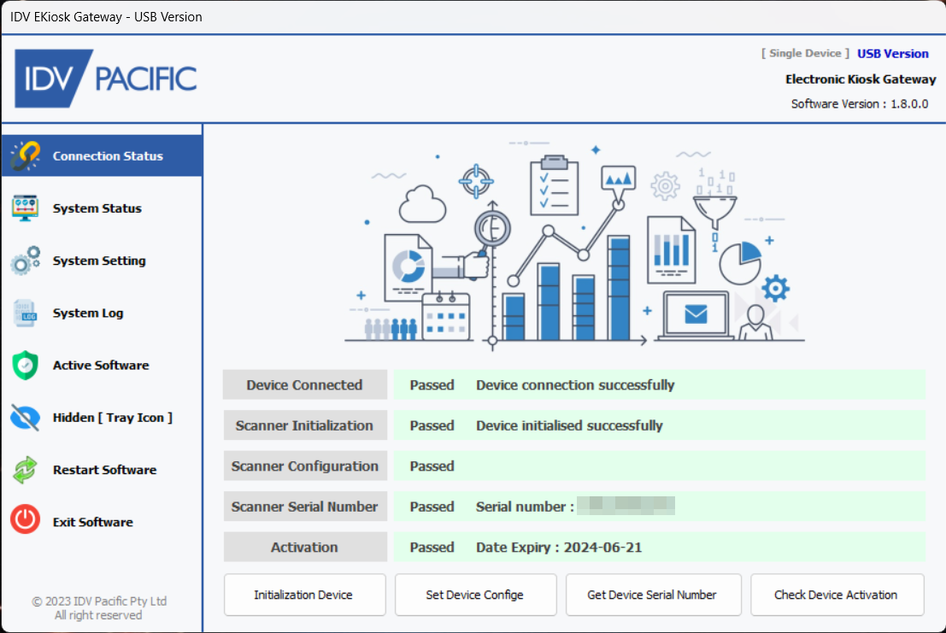Click 'Passed' in the Device Connected row
The width and height of the screenshot is (946, 633).
(432, 384)
